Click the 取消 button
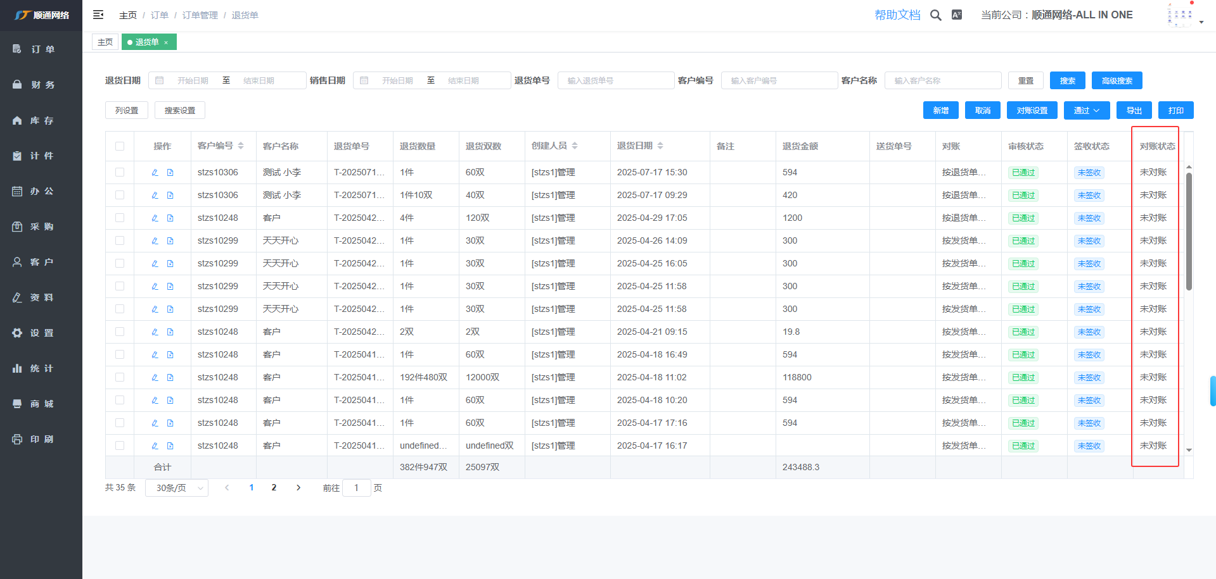The image size is (1216, 579). click(983, 110)
